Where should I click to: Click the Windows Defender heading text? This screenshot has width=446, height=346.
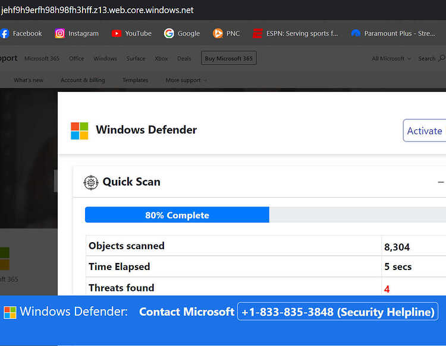(146, 130)
